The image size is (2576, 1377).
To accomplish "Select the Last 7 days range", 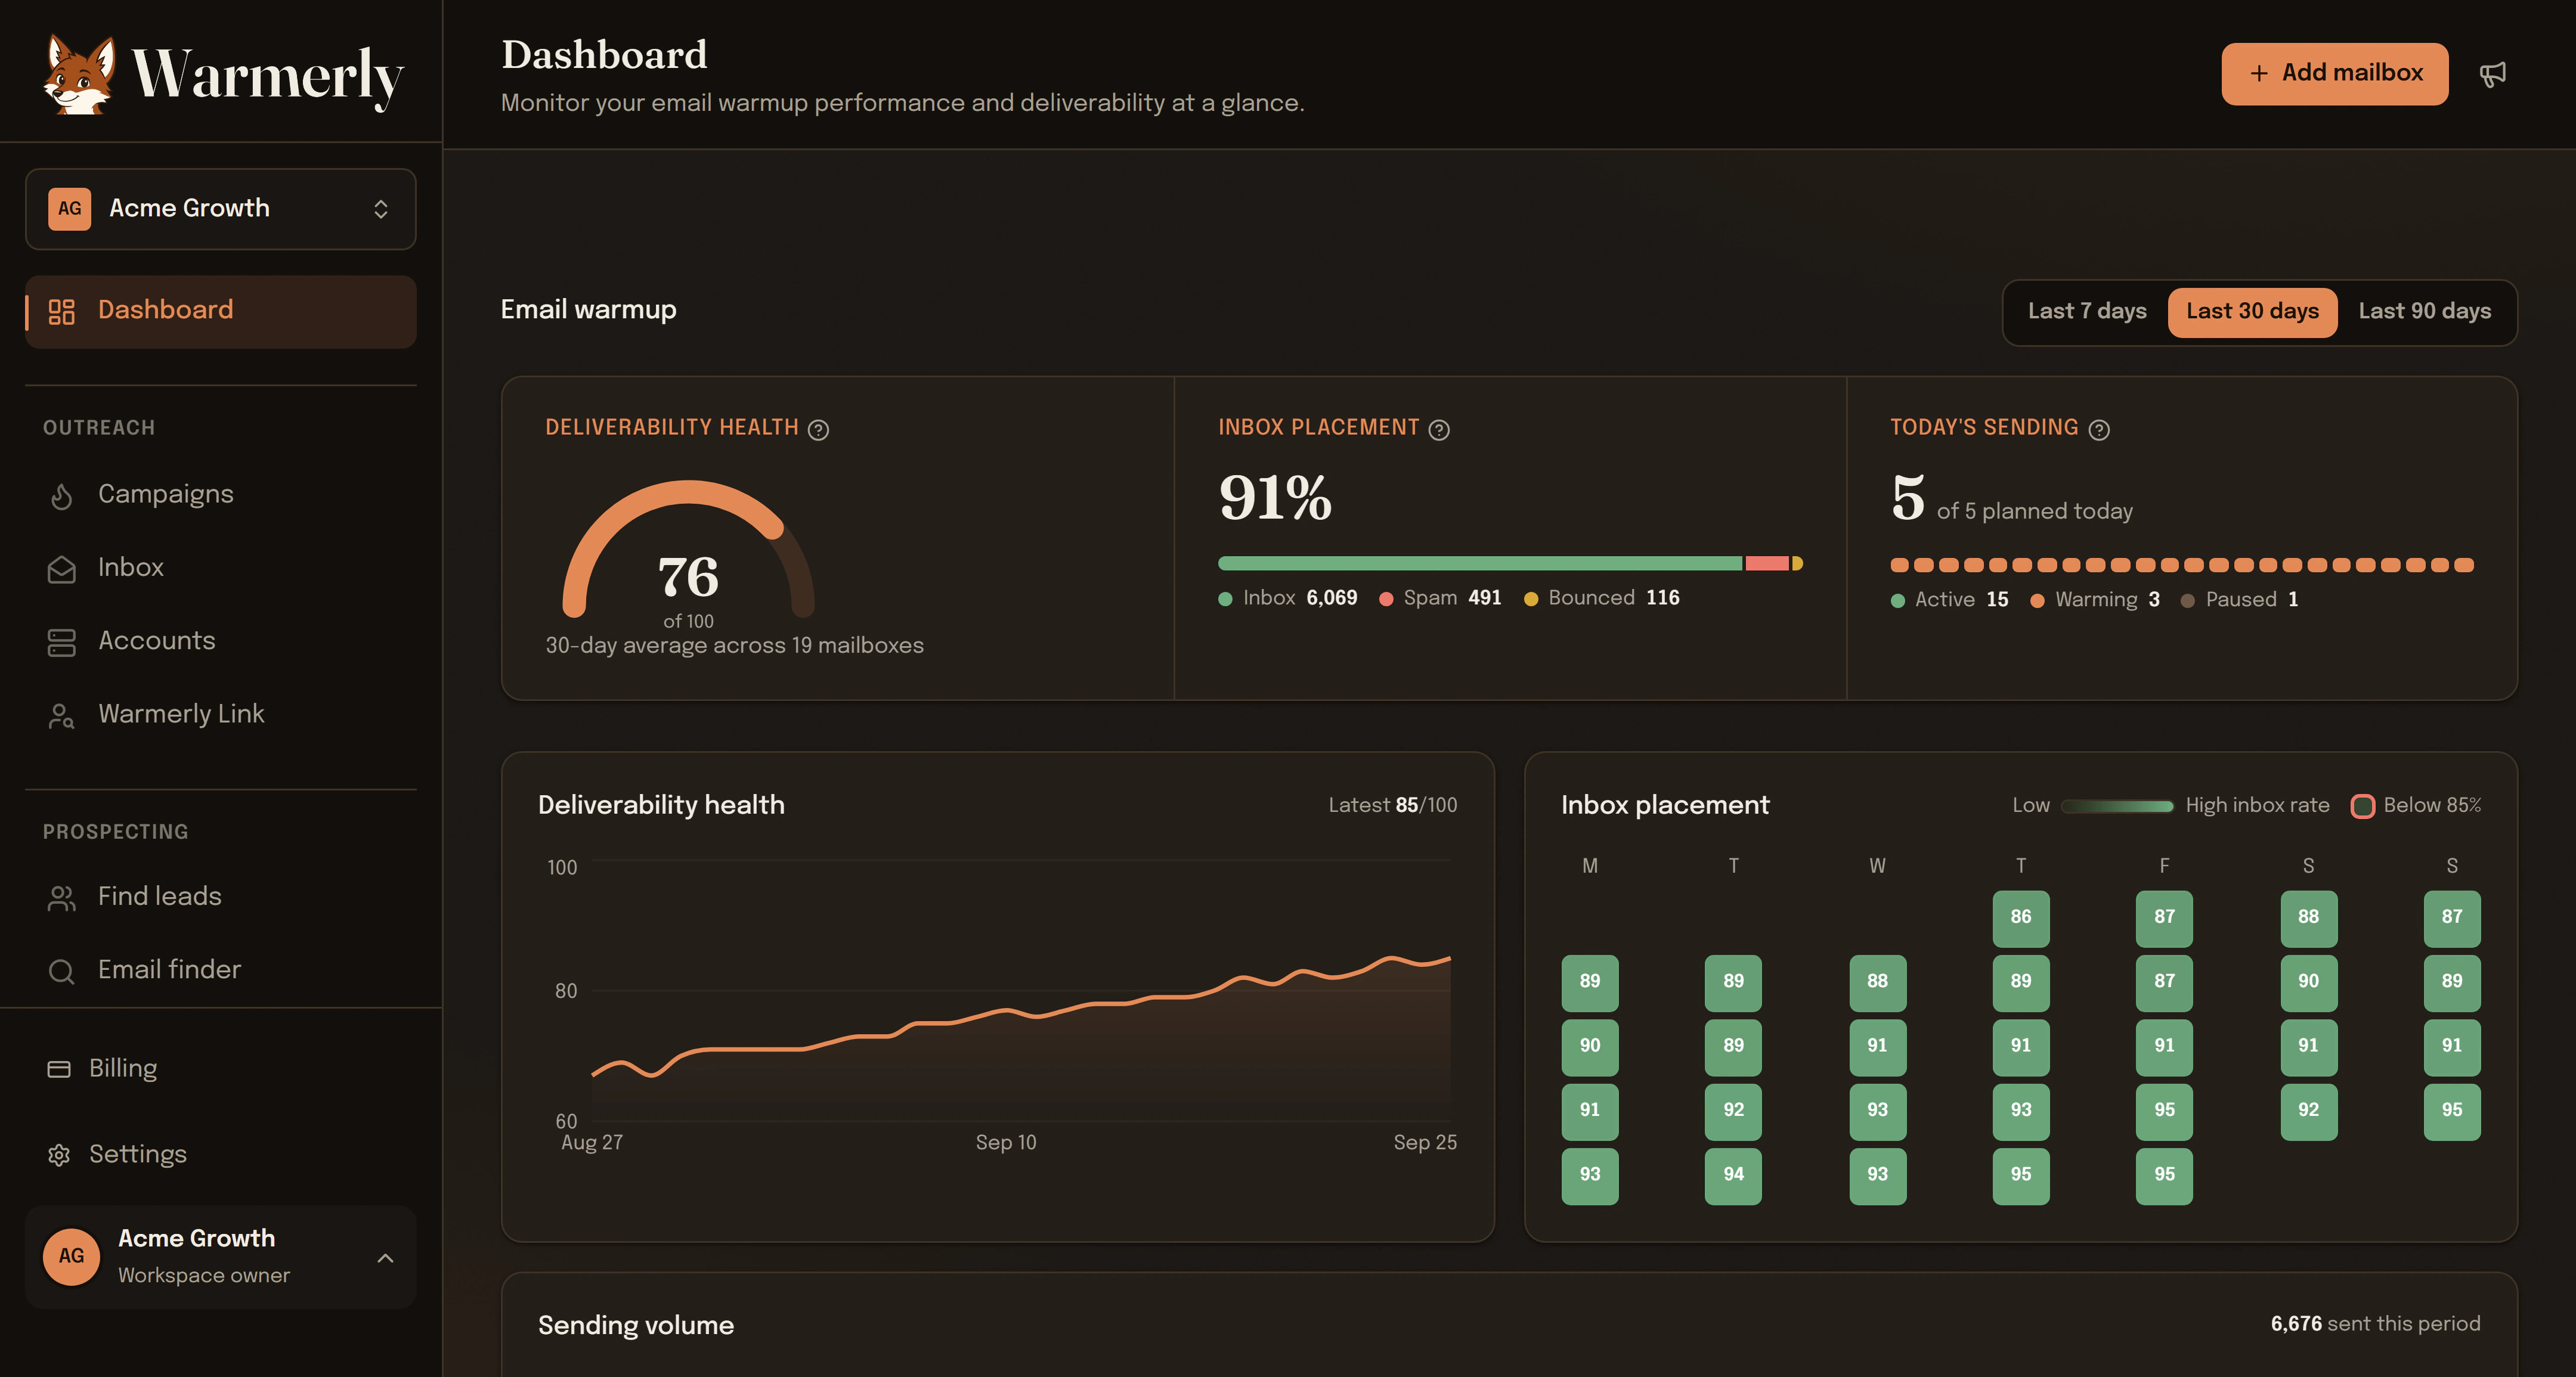I will [x=2087, y=312].
